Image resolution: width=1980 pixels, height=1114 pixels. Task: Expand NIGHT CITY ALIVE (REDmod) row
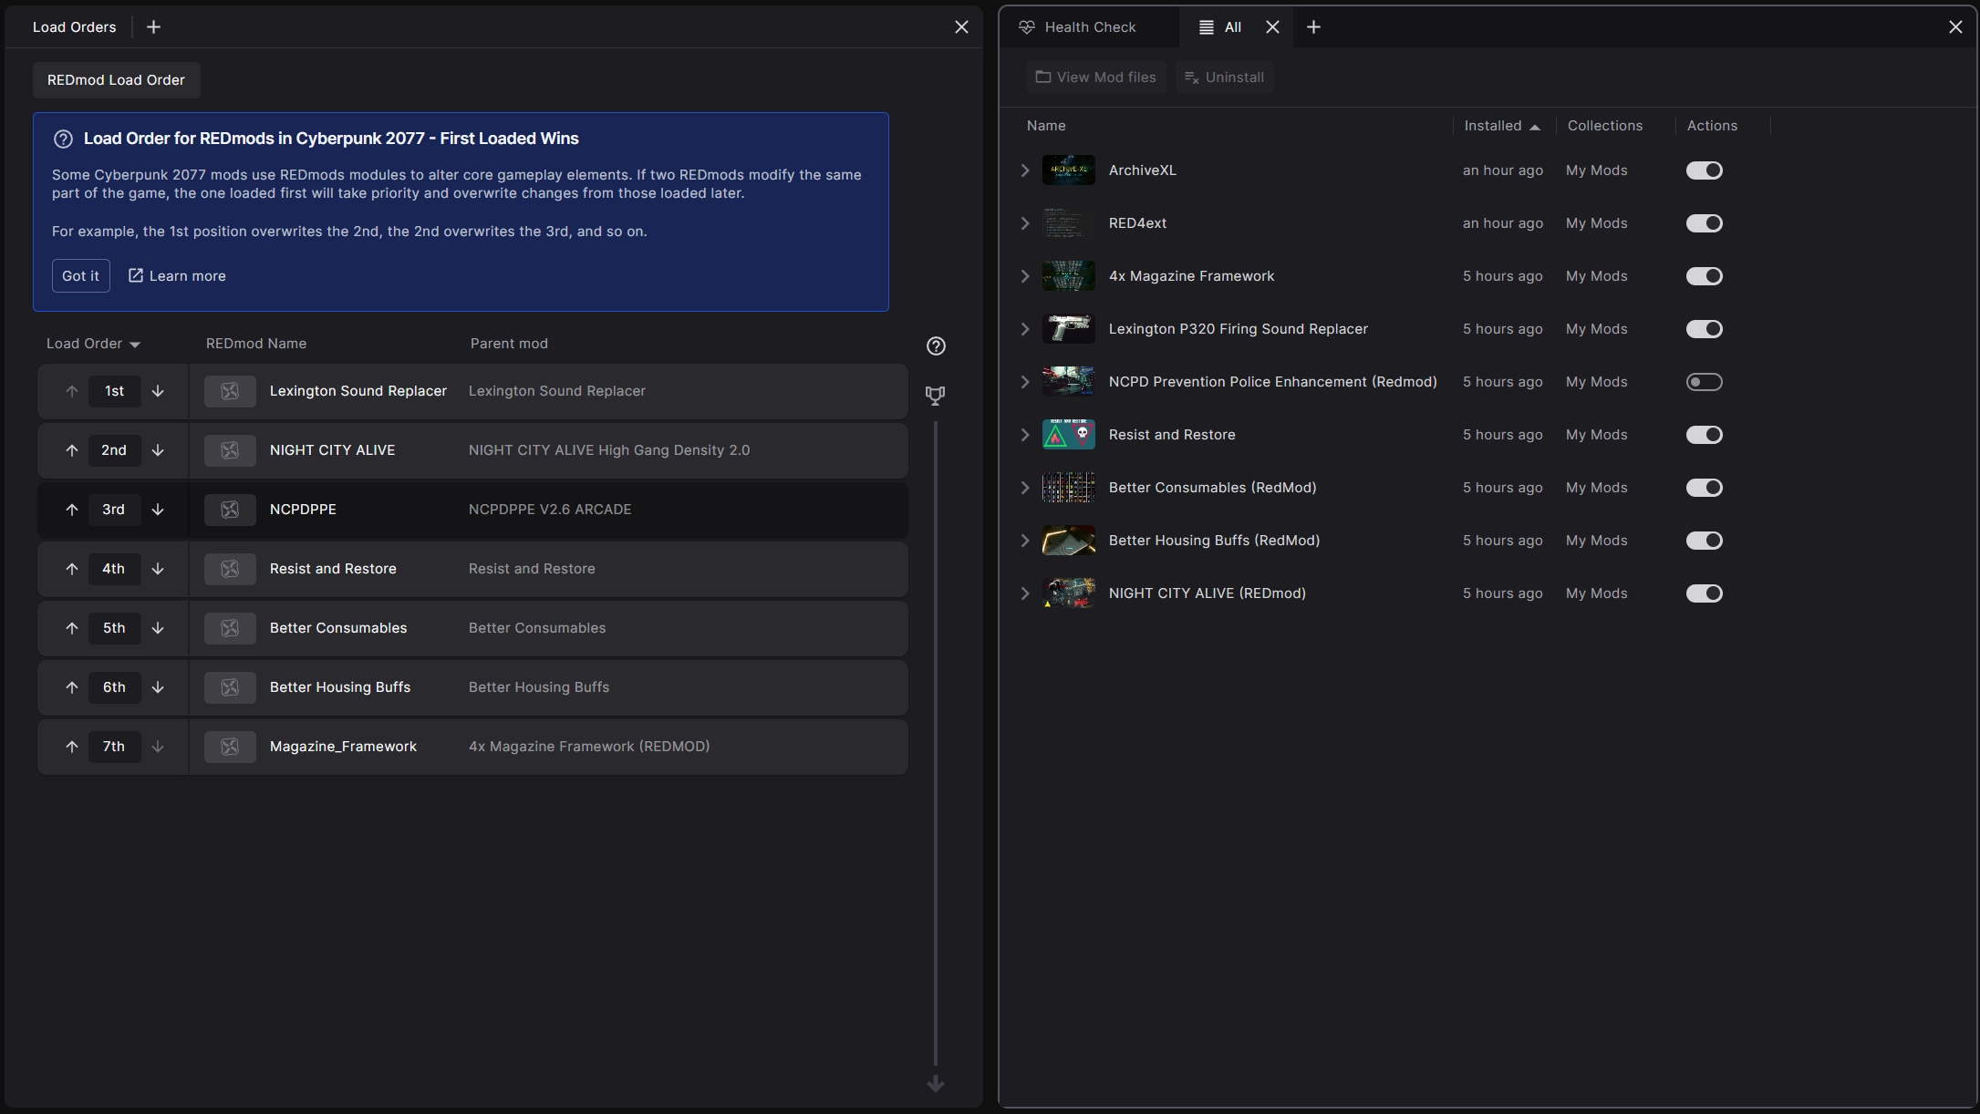coord(1025,593)
